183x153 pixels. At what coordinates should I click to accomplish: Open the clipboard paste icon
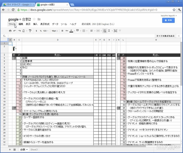[x=23, y=31]
